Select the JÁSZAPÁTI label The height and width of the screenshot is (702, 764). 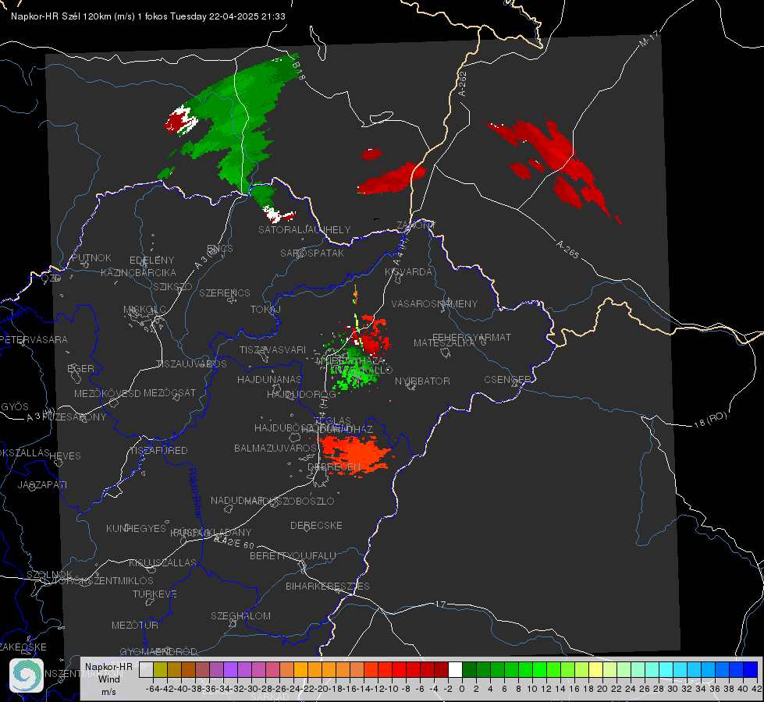click(x=42, y=484)
